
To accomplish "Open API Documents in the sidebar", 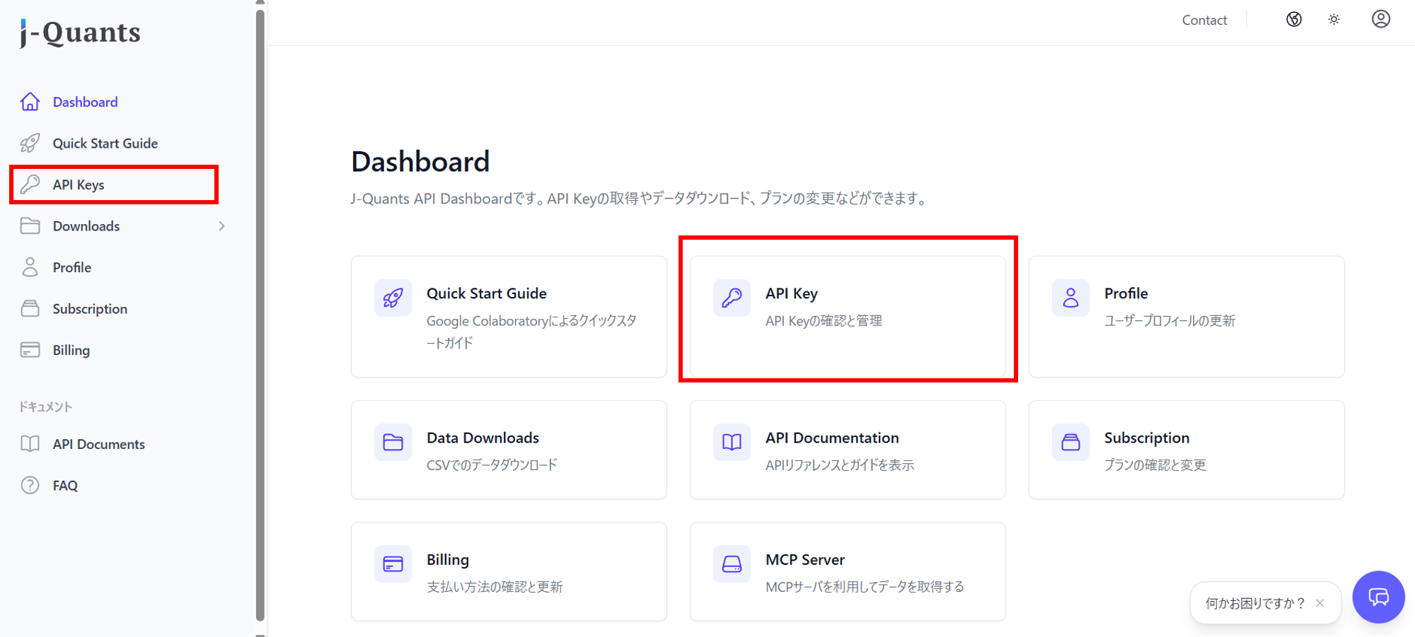I will tap(99, 444).
